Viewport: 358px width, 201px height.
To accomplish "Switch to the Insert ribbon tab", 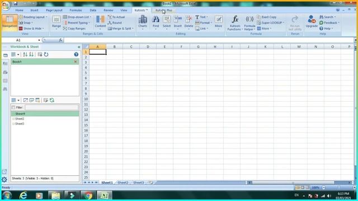I will tap(35, 10).
